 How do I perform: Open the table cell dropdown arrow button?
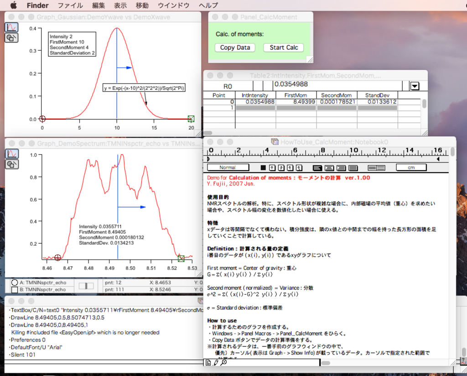tap(414, 85)
